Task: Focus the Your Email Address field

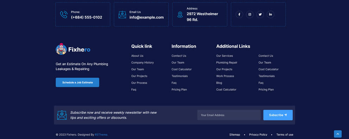Action: click(229, 115)
